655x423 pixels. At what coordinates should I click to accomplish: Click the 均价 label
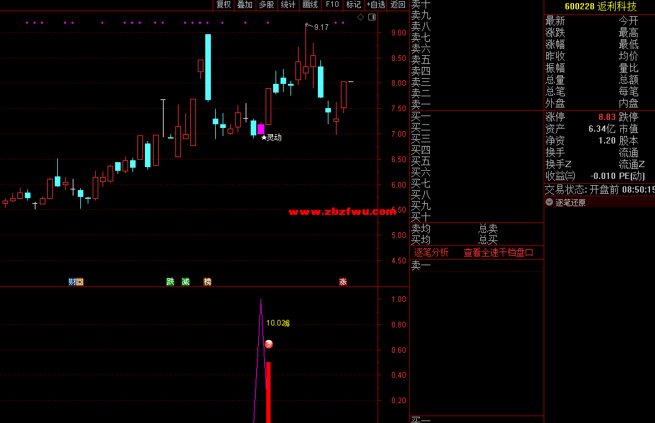(x=629, y=57)
